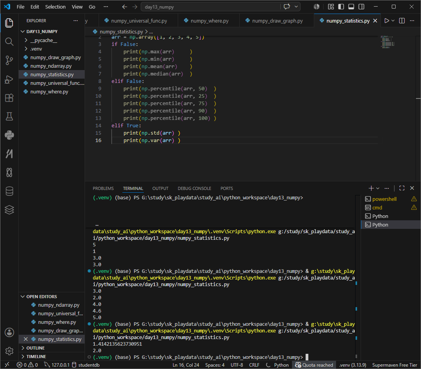Create a new terminal with plus
The width and height of the screenshot is (421, 369).
[371, 188]
